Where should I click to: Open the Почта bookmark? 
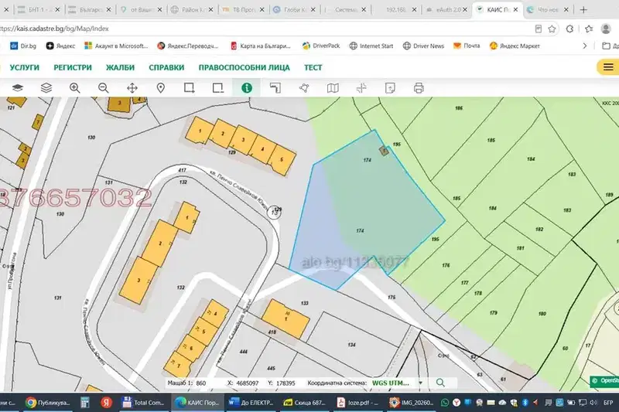[x=467, y=46]
